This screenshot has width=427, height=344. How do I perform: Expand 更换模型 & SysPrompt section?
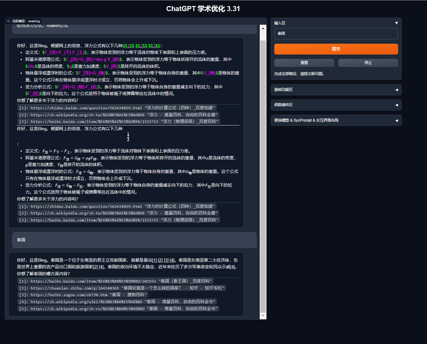click(336, 120)
